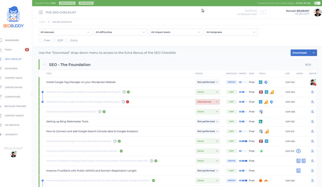Play the extra video for SOP-015 row
The width and height of the screenshot is (322, 187).
(298, 151)
